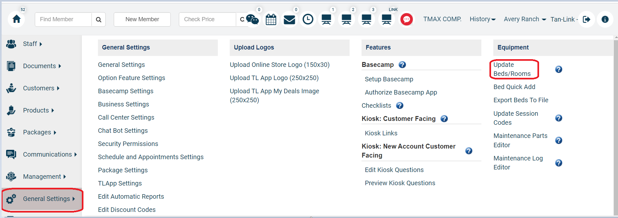Click the Staff people icon in sidebar

pos(11,44)
